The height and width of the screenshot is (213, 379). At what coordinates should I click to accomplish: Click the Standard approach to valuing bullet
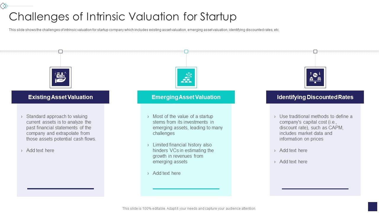coord(61,128)
